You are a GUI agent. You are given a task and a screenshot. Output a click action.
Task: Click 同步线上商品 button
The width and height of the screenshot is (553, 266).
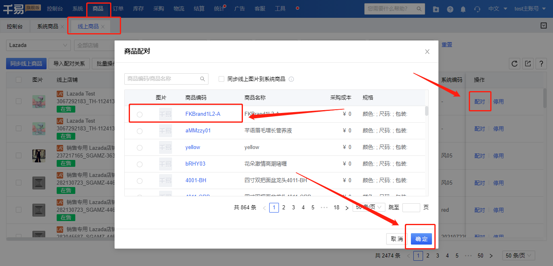pyautogui.click(x=26, y=64)
